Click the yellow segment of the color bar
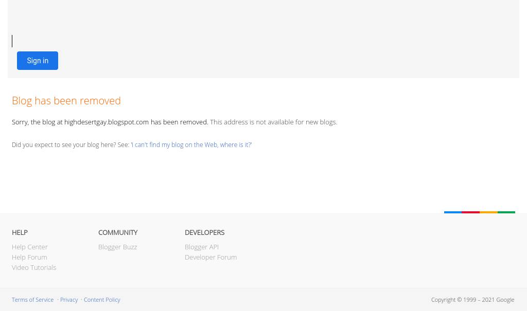Screen dimensions: 527x311 [488, 212]
